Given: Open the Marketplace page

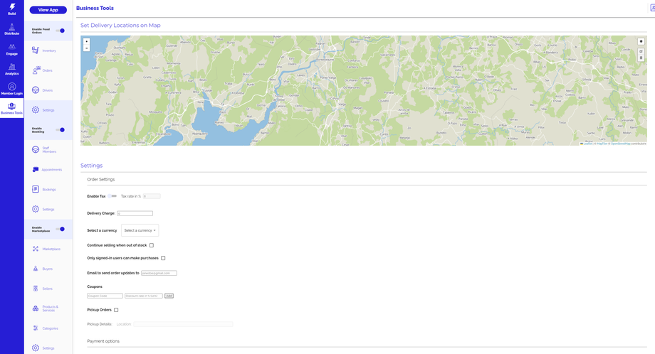Looking at the screenshot, I should pyautogui.click(x=46, y=249).
